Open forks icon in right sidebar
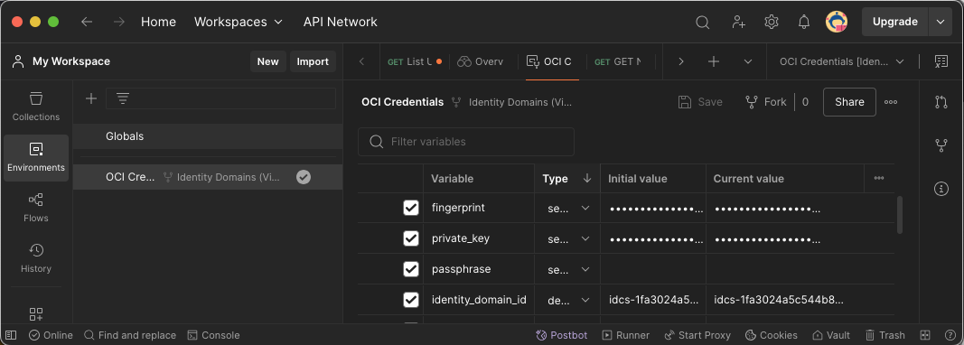The height and width of the screenshot is (345, 964). [x=941, y=145]
